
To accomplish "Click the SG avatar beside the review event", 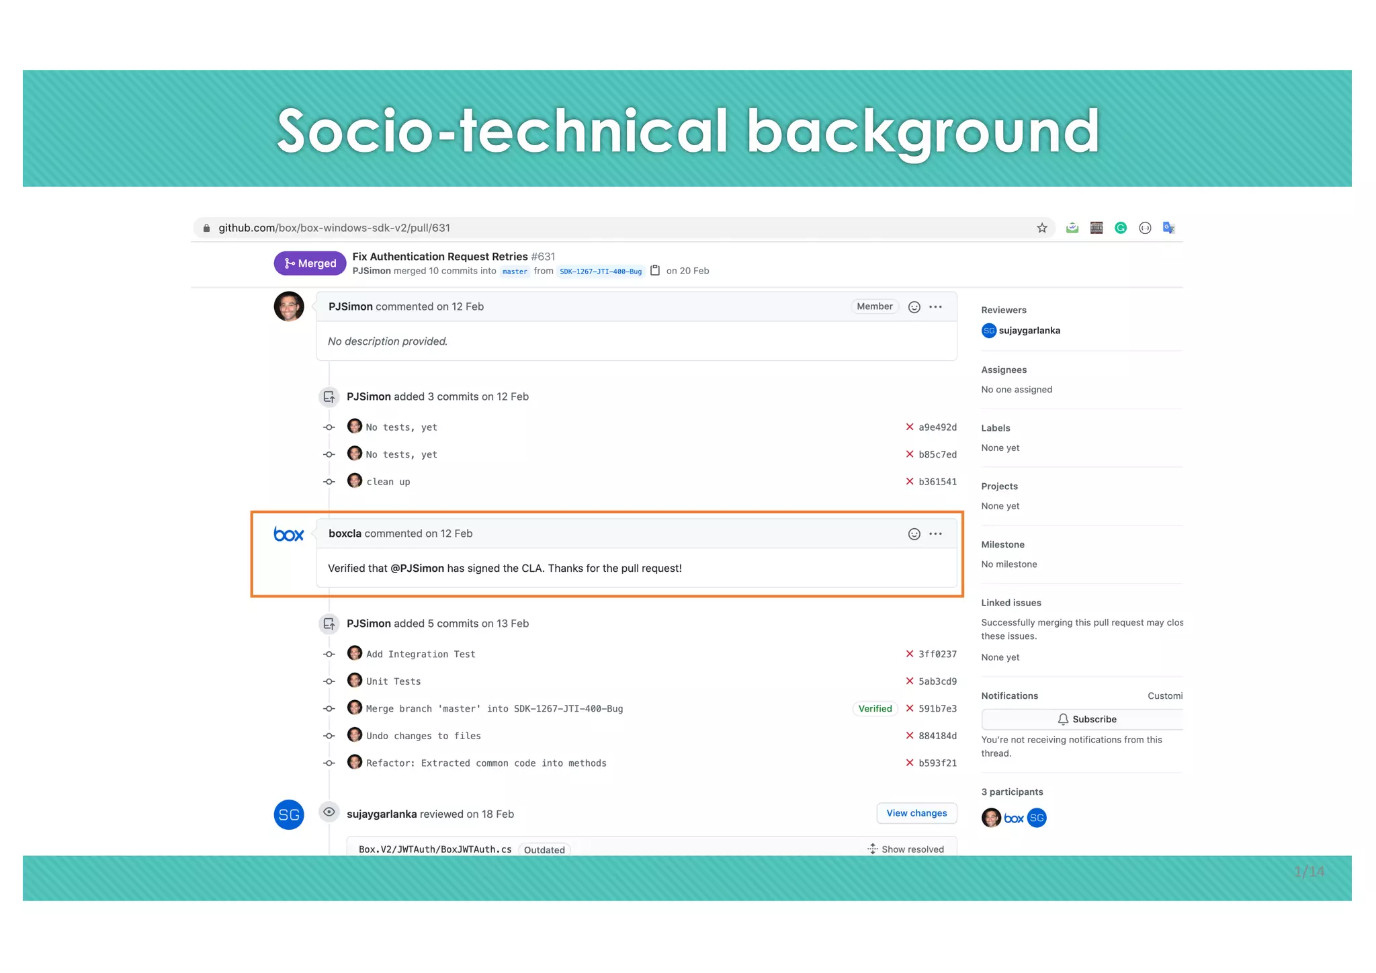I will [x=289, y=815].
